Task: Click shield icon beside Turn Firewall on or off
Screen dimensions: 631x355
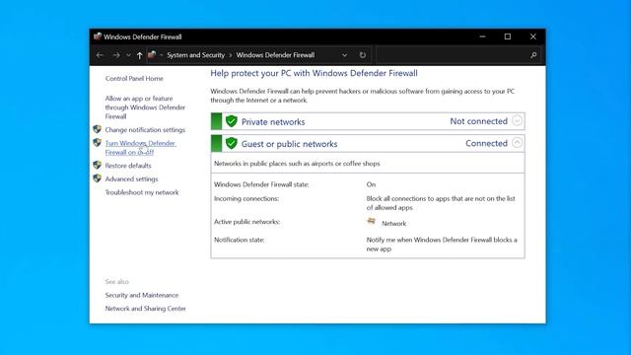Action: pyautogui.click(x=97, y=142)
